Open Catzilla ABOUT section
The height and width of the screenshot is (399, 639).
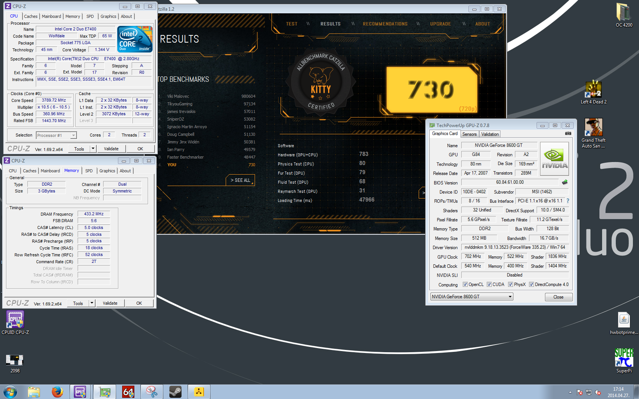point(482,24)
